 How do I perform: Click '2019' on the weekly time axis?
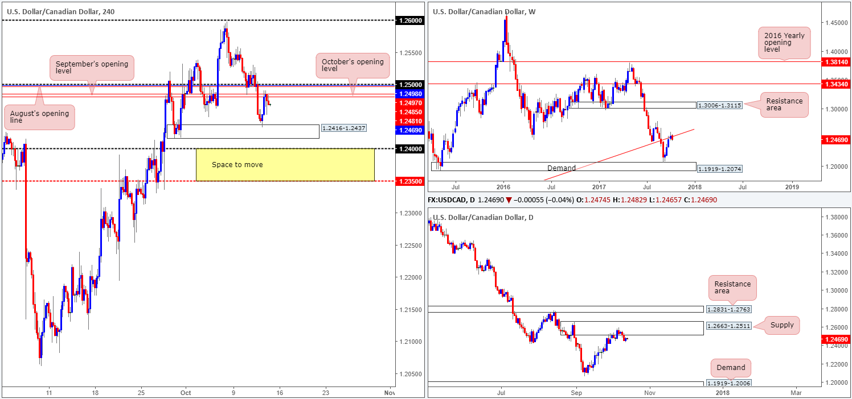click(x=792, y=186)
